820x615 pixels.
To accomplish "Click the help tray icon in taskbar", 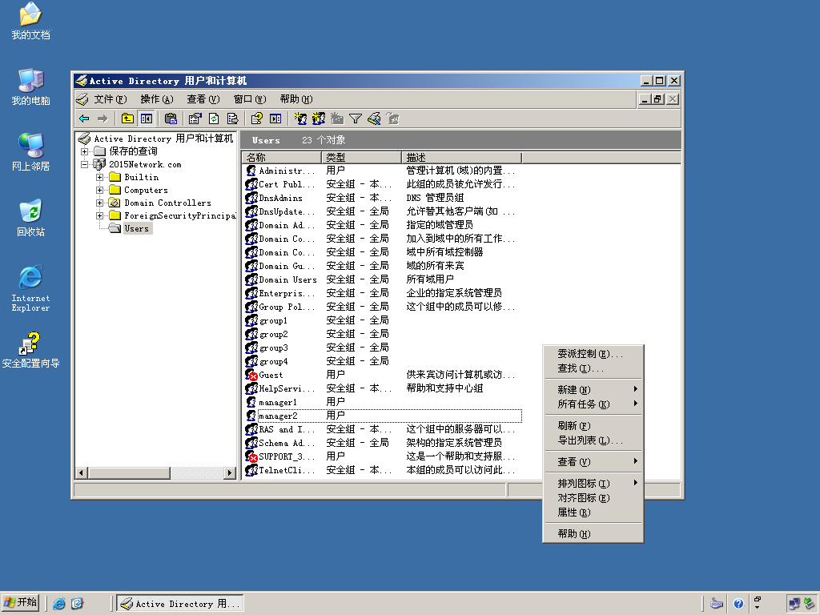I will pyautogui.click(x=738, y=604).
